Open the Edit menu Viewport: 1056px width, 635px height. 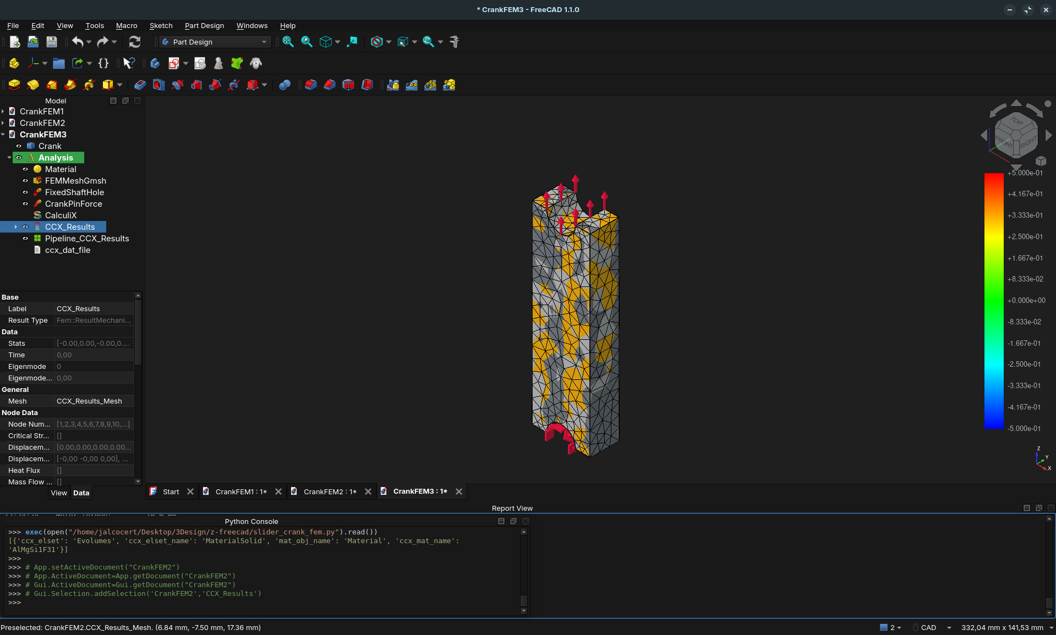(x=37, y=25)
